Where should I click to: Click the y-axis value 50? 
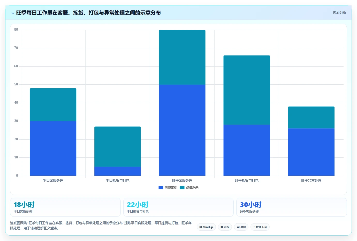pos(16,84)
